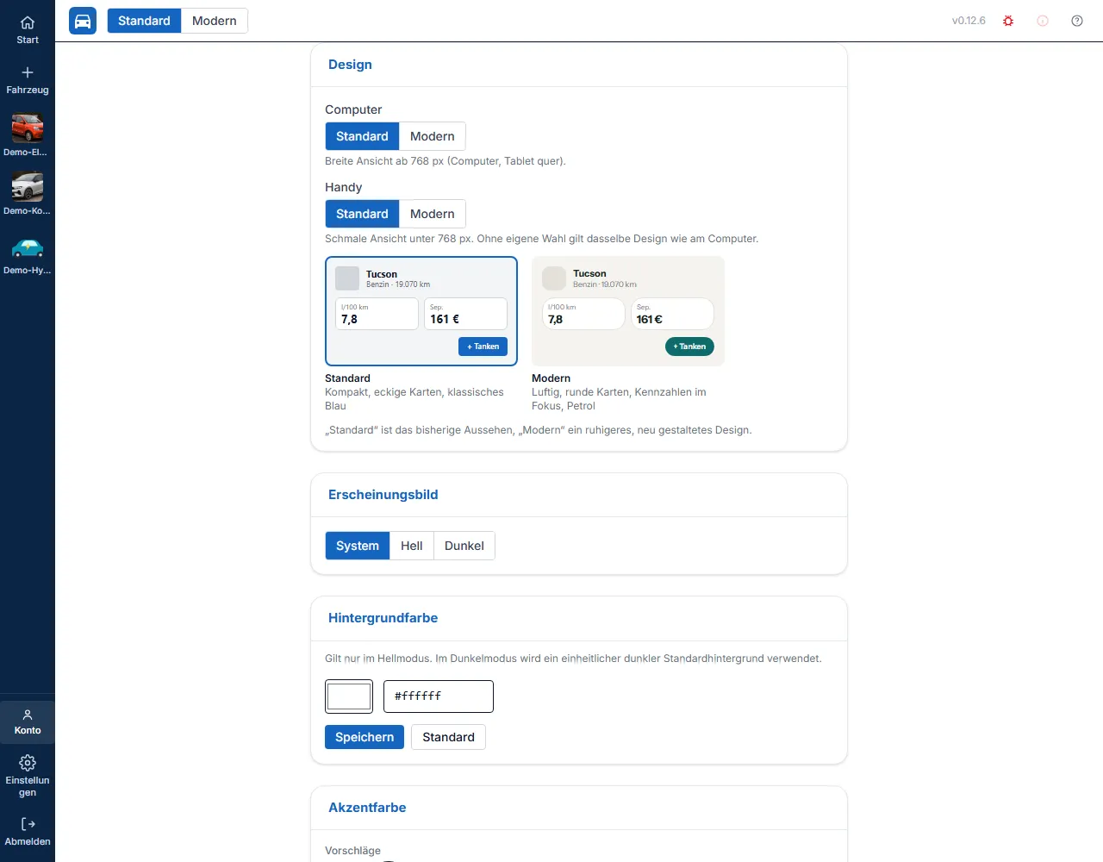
Task: Open the Demo-El... vehicle in the sidebar
Action: coord(28,134)
